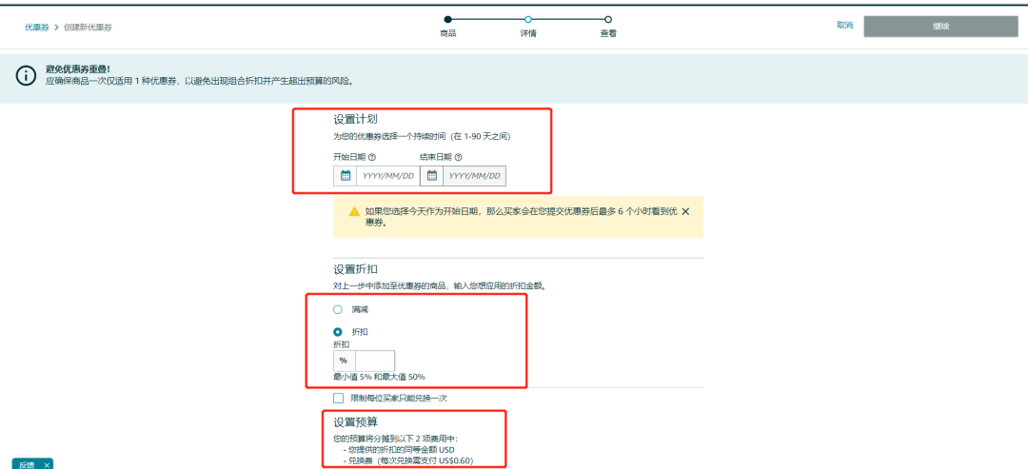Go to the 商品 step
Image resolution: width=1028 pixels, height=469 pixels.
(x=448, y=19)
